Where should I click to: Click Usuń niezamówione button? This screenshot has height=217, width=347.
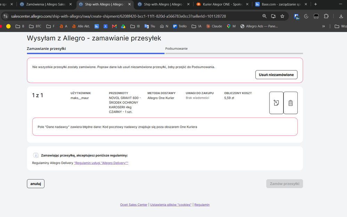276,75
